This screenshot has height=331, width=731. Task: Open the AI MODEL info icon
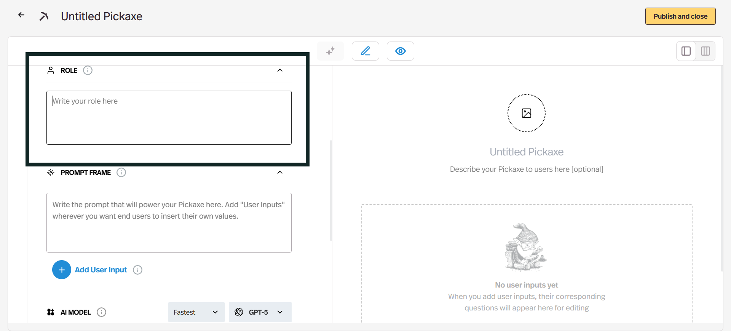tap(101, 312)
